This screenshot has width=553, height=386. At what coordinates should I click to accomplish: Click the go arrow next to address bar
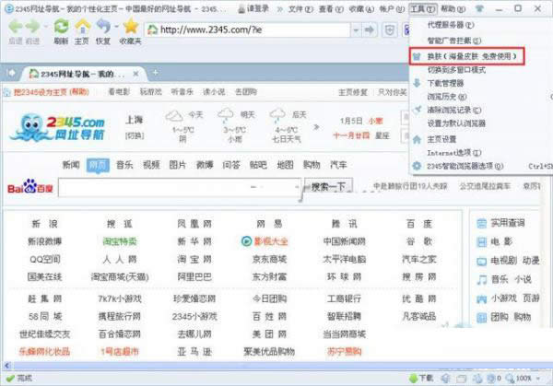click(x=370, y=30)
